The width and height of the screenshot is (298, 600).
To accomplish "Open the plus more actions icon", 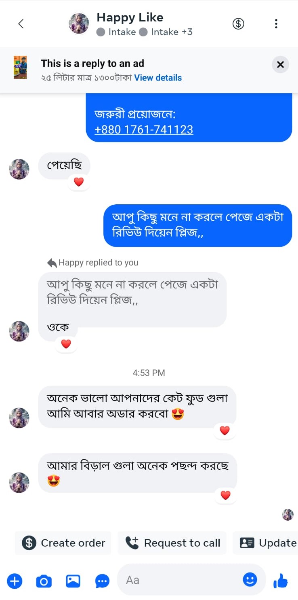I will point(15,581).
